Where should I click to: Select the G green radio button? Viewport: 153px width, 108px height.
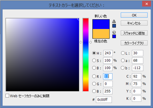pos(94,84)
